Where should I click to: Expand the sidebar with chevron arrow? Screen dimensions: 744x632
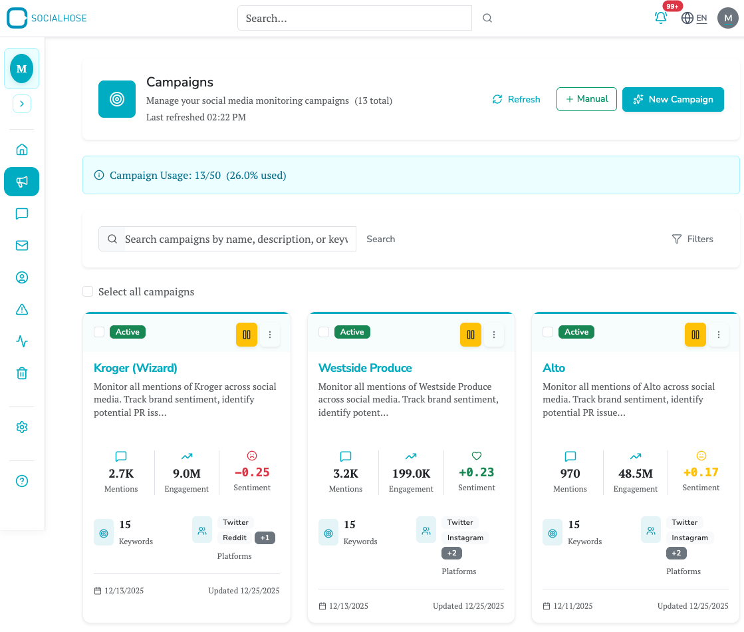click(x=22, y=104)
